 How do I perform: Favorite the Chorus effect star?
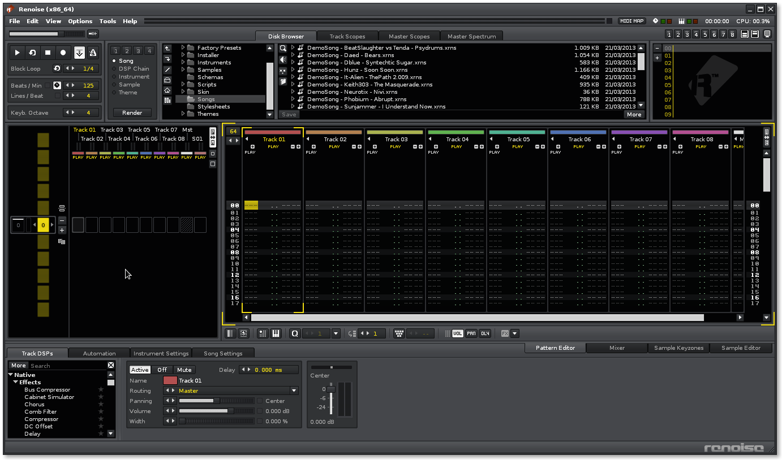point(101,404)
